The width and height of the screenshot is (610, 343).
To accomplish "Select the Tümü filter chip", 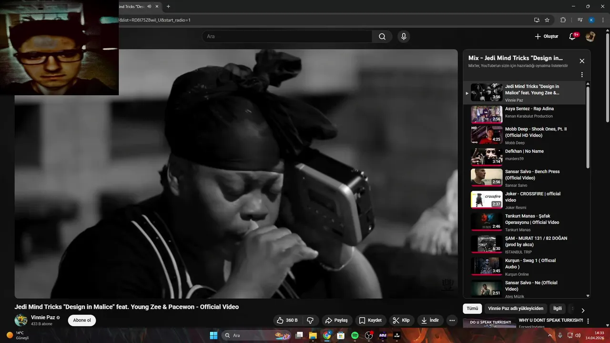I will (x=472, y=309).
